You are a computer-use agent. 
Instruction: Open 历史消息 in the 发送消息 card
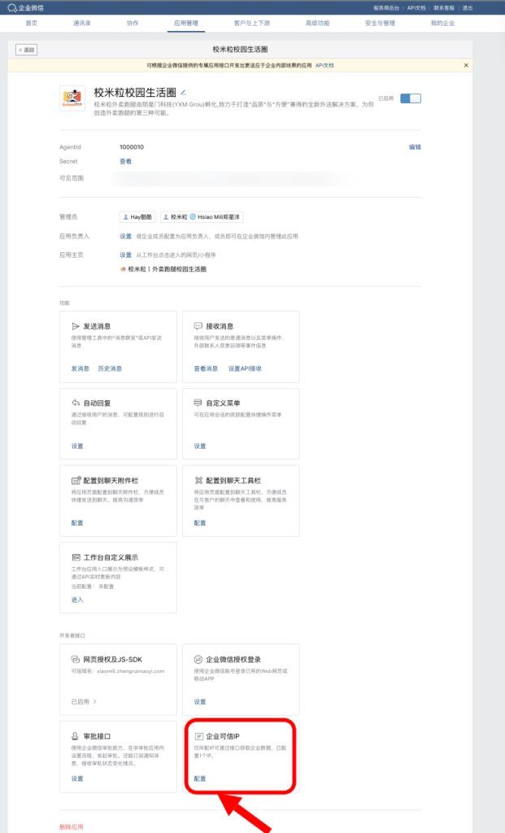pos(110,369)
